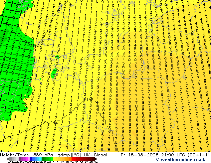
Task: Click the date 'Fr 15-05-2026'
Action: click(x=139, y=155)
